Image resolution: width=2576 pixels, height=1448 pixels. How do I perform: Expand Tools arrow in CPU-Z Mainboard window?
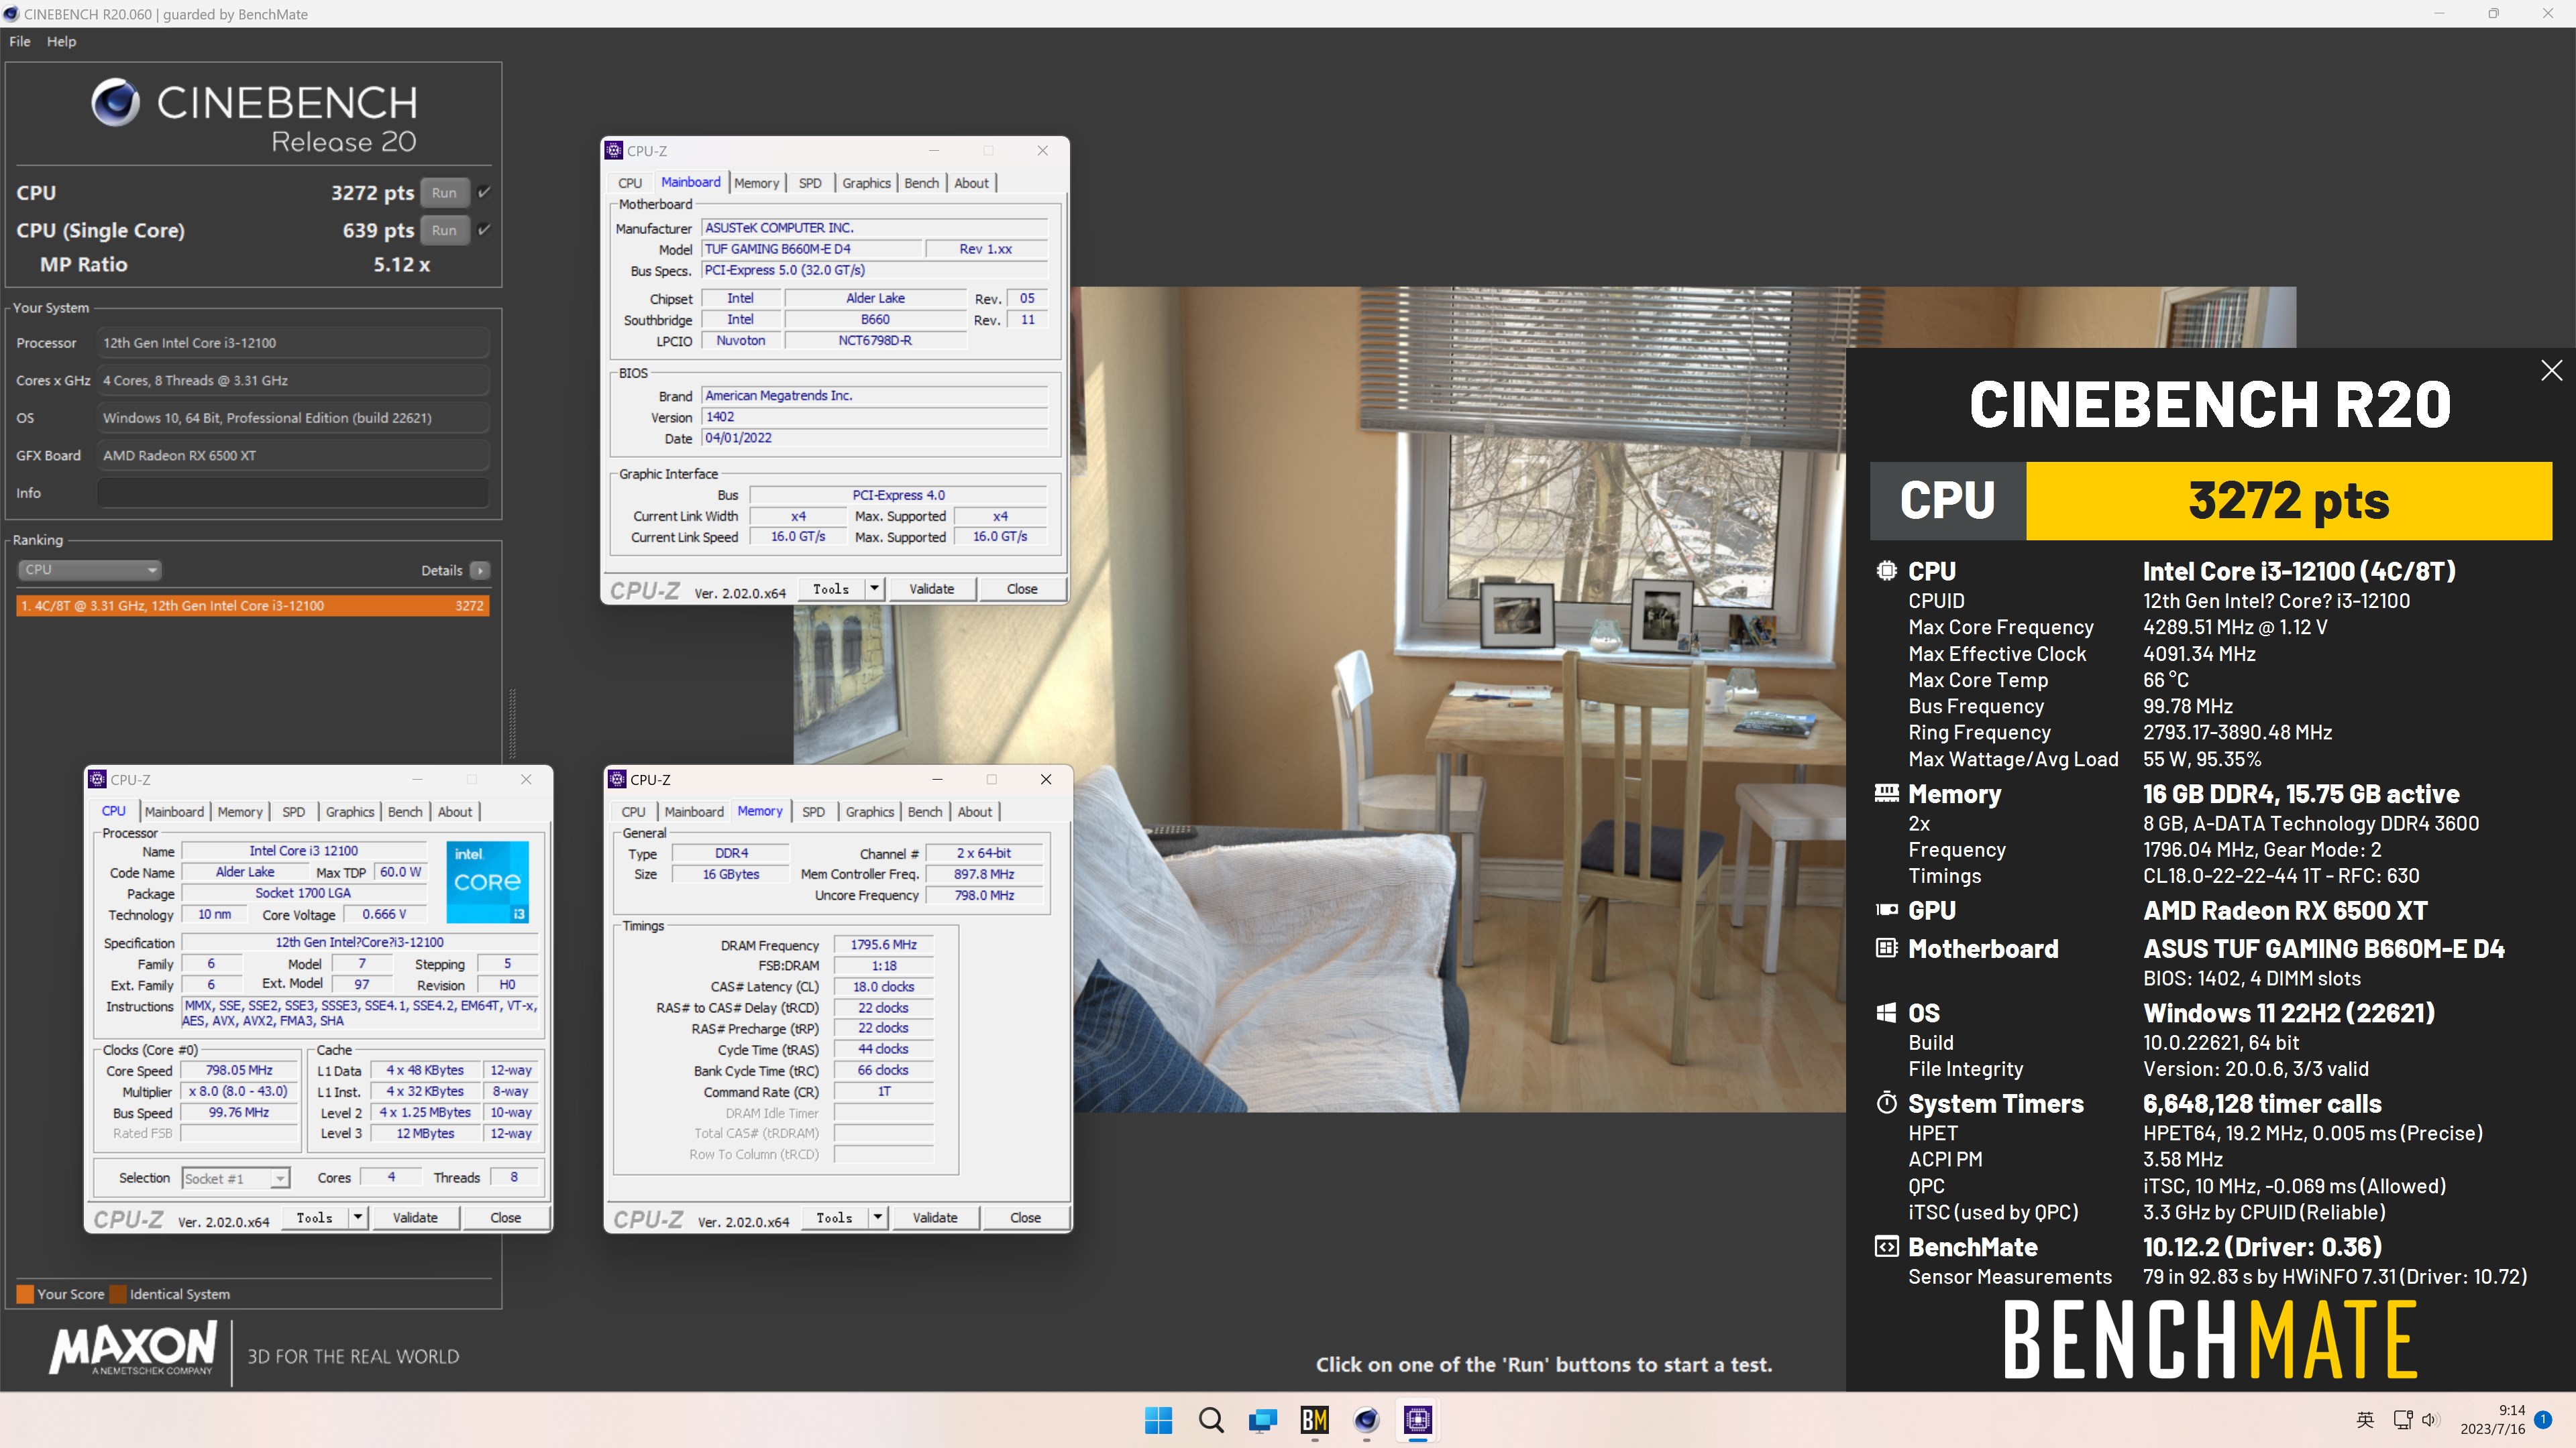(874, 589)
